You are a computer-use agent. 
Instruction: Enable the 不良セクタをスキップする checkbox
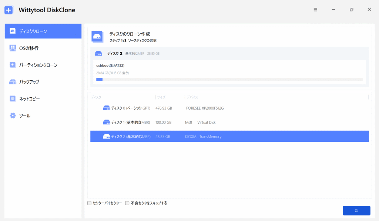click(x=127, y=203)
